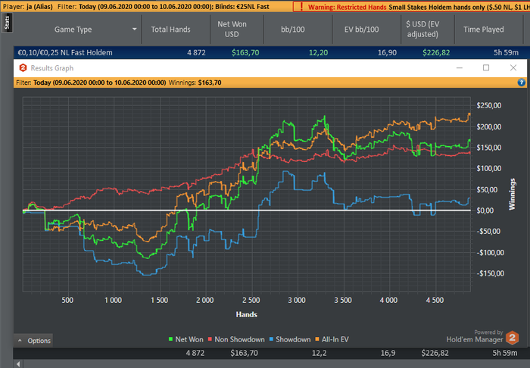Click the 2 500 hands axis label

[251, 300]
